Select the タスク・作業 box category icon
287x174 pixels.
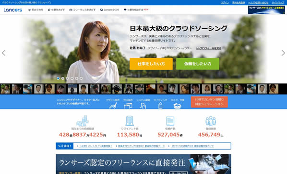tap(178, 106)
